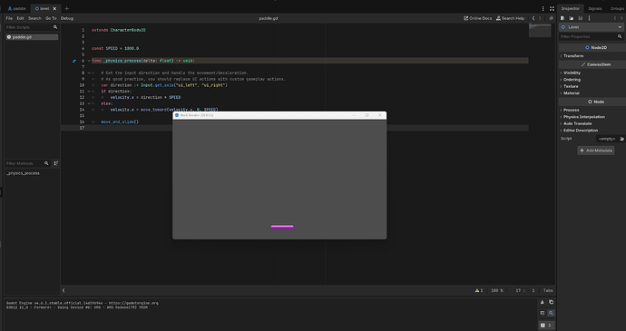Open the Script empty value dropdown
626x331 pixels.
point(607,139)
